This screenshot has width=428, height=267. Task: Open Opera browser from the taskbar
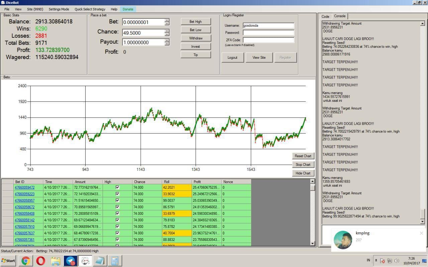(x=41, y=261)
